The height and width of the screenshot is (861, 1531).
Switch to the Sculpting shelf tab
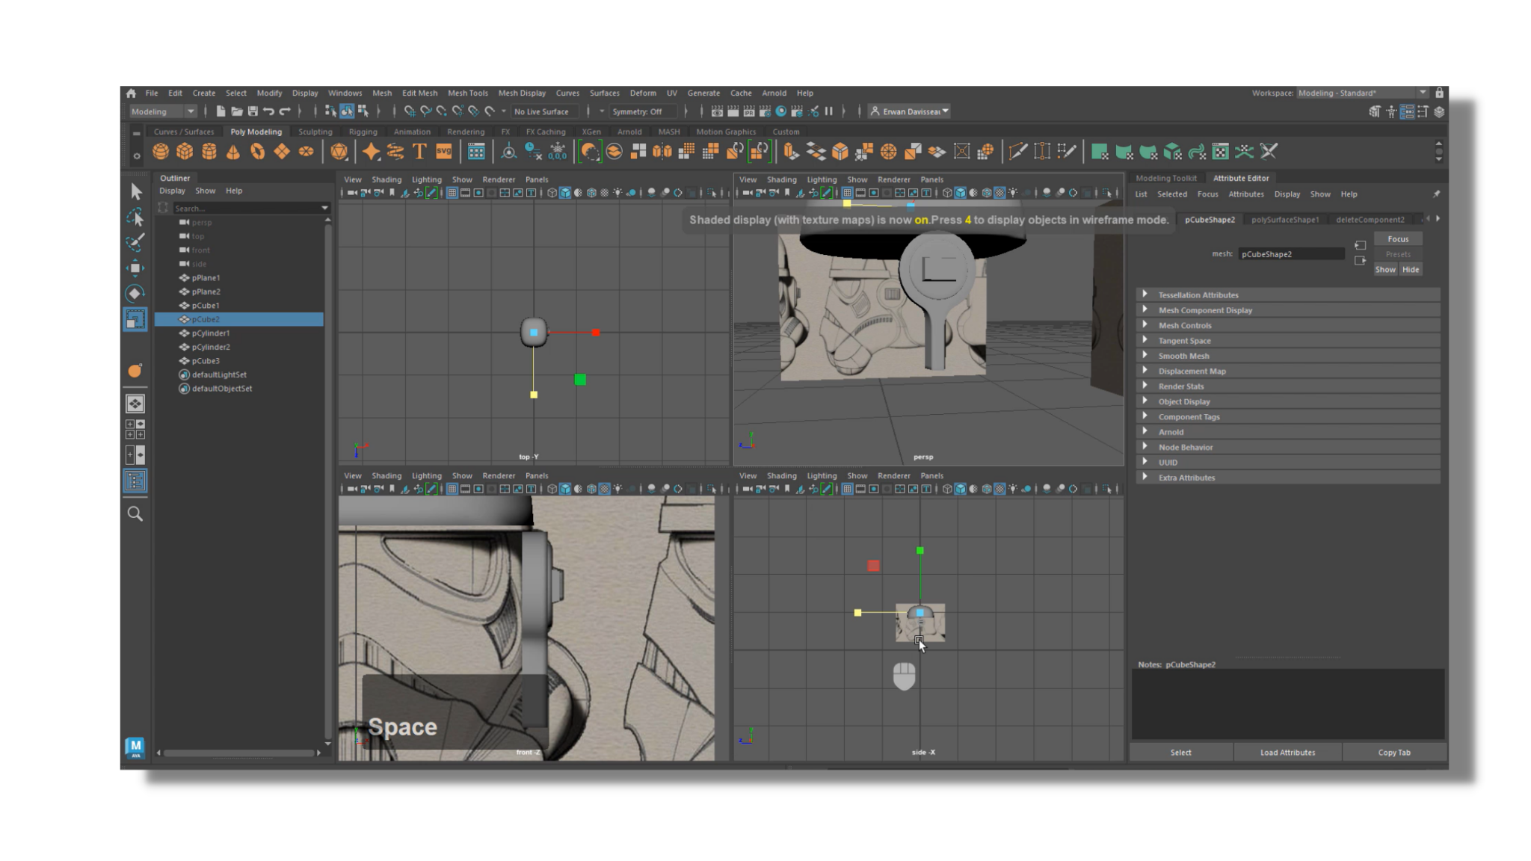click(315, 132)
